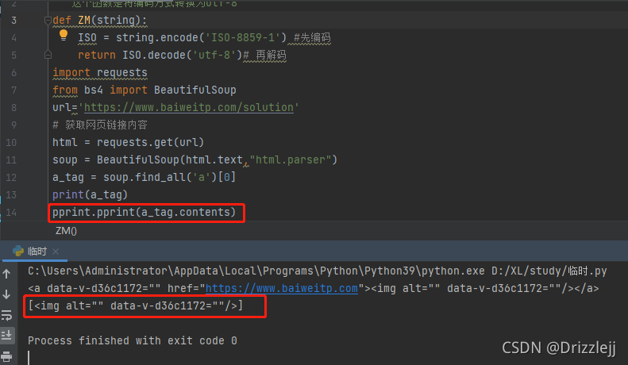The height and width of the screenshot is (365, 628).
Task: Open the baiweitp.com/solution URL in code
Action: pyautogui.click(x=189, y=107)
